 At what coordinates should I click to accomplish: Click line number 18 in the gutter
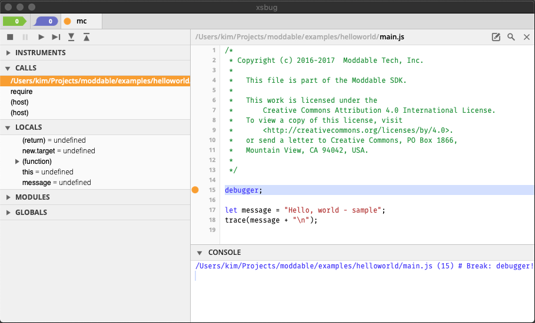(212, 220)
